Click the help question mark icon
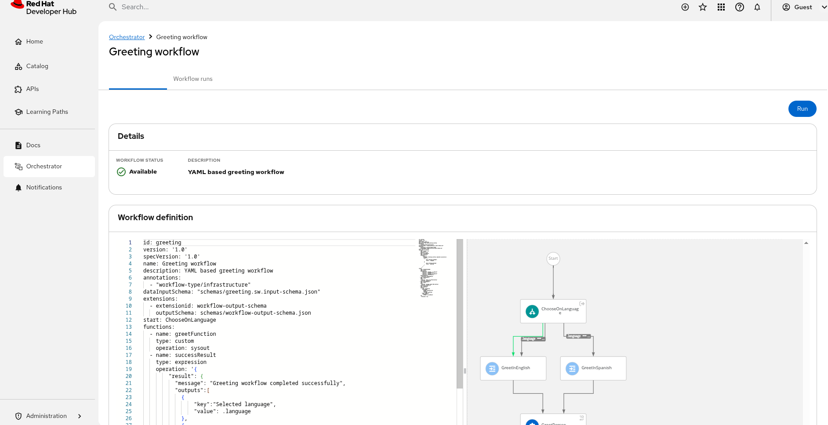The image size is (828, 425). [x=740, y=7]
